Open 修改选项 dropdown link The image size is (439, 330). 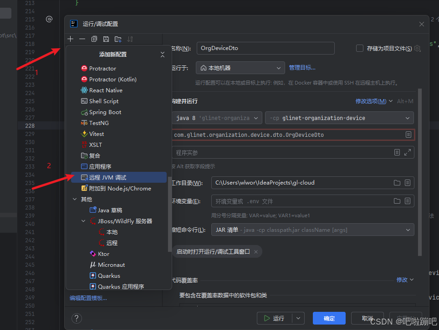tap(374, 101)
